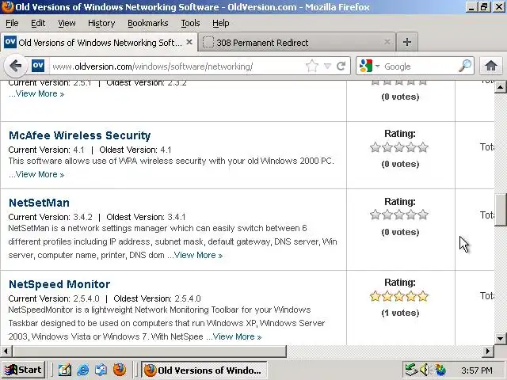507x380 pixels.
Task: Click the Show Desktop quick launch icon
Action: (x=64, y=370)
